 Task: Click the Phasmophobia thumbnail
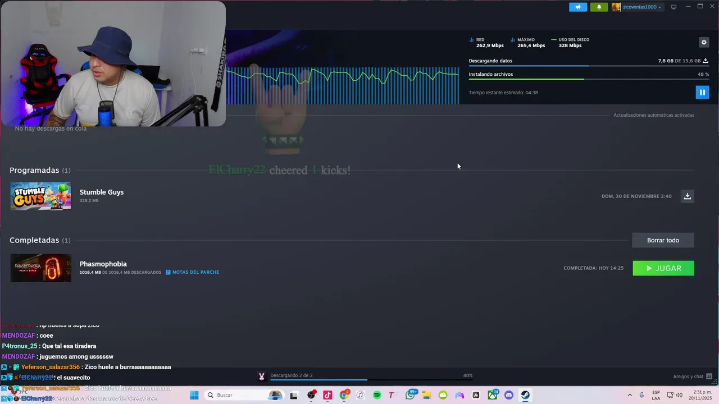[x=40, y=268]
